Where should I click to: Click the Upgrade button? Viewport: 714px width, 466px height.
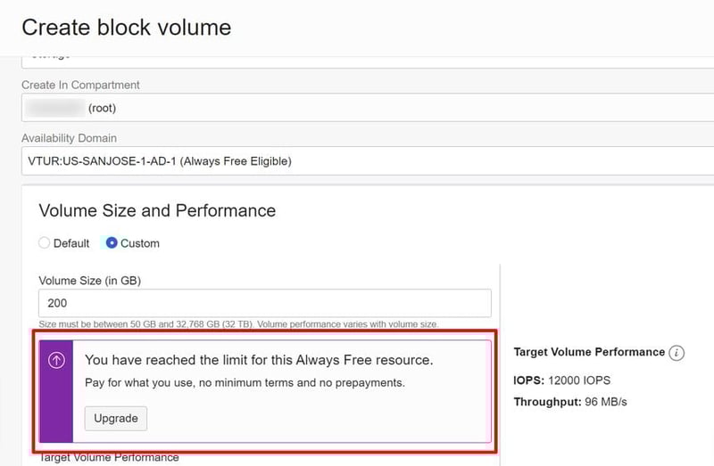[116, 418]
